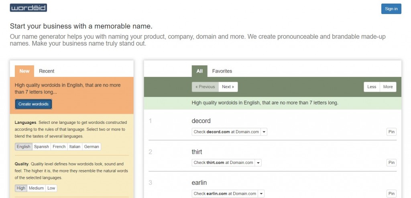411x198 pixels.
Task: Click the Wordoid logo
Action: pyautogui.click(x=28, y=8)
